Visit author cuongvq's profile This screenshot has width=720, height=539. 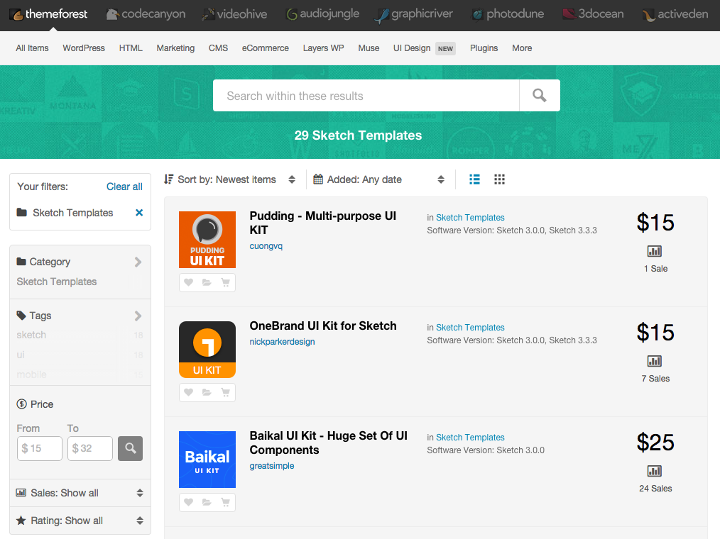click(266, 246)
